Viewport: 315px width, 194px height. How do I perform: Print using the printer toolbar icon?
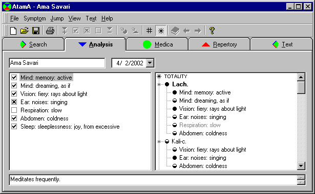click(x=50, y=31)
